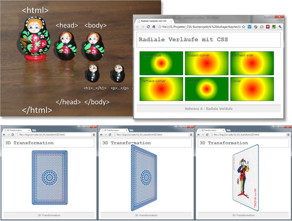
Task: Click the green extension icon in the toolbar
Action: coord(274,27)
